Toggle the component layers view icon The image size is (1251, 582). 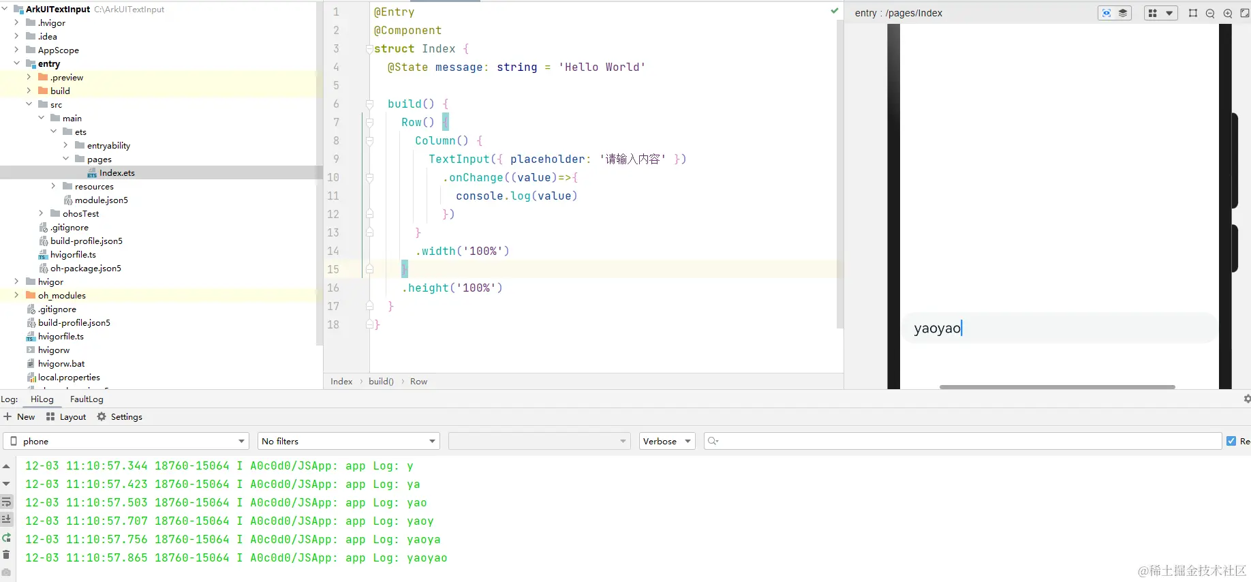[1123, 13]
